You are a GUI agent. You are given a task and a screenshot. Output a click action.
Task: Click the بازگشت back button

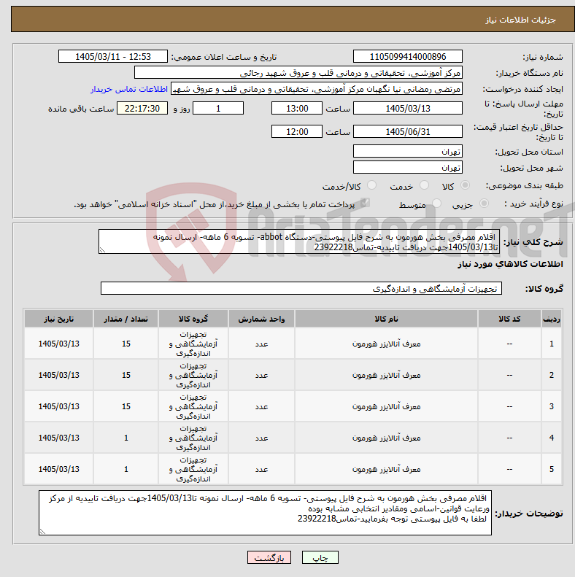point(269,557)
